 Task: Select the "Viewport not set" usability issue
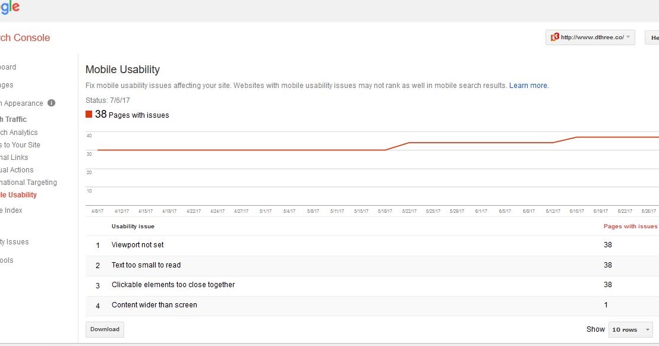137,244
